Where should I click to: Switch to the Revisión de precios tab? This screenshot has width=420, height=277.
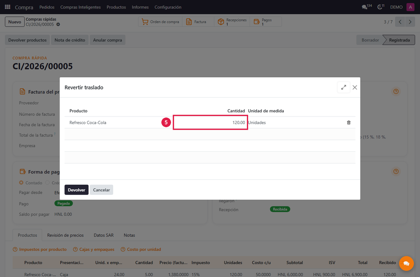(x=65, y=235)
